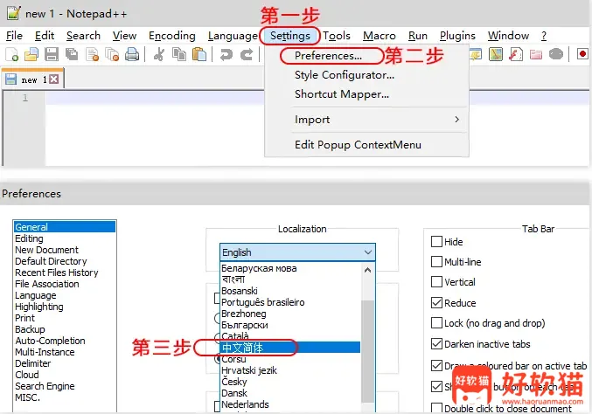Viewport: 592px width, 414px height.
Task: Close the new 1 tab
Action: (x=53, y=79)
